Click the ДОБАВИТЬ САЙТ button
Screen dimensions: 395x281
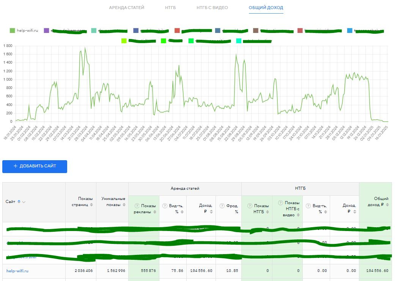(35, 166)
